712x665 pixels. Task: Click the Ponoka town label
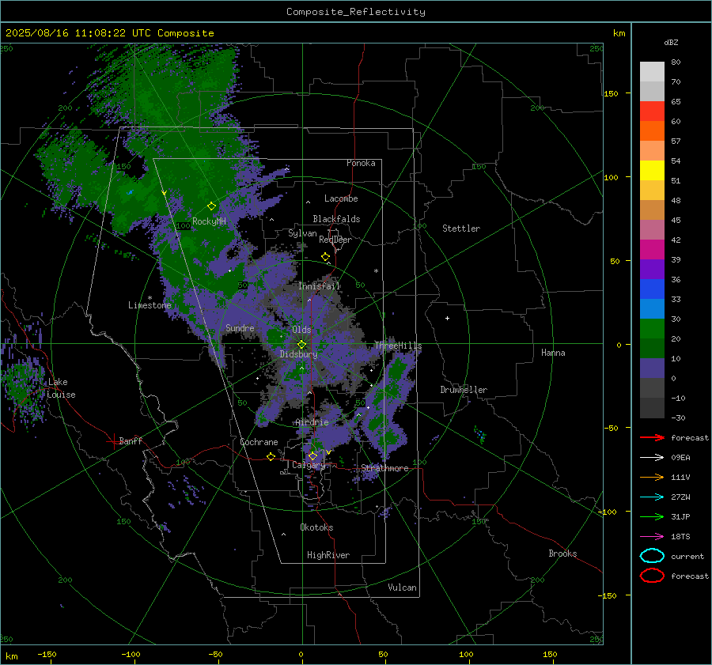click(361, 163)
